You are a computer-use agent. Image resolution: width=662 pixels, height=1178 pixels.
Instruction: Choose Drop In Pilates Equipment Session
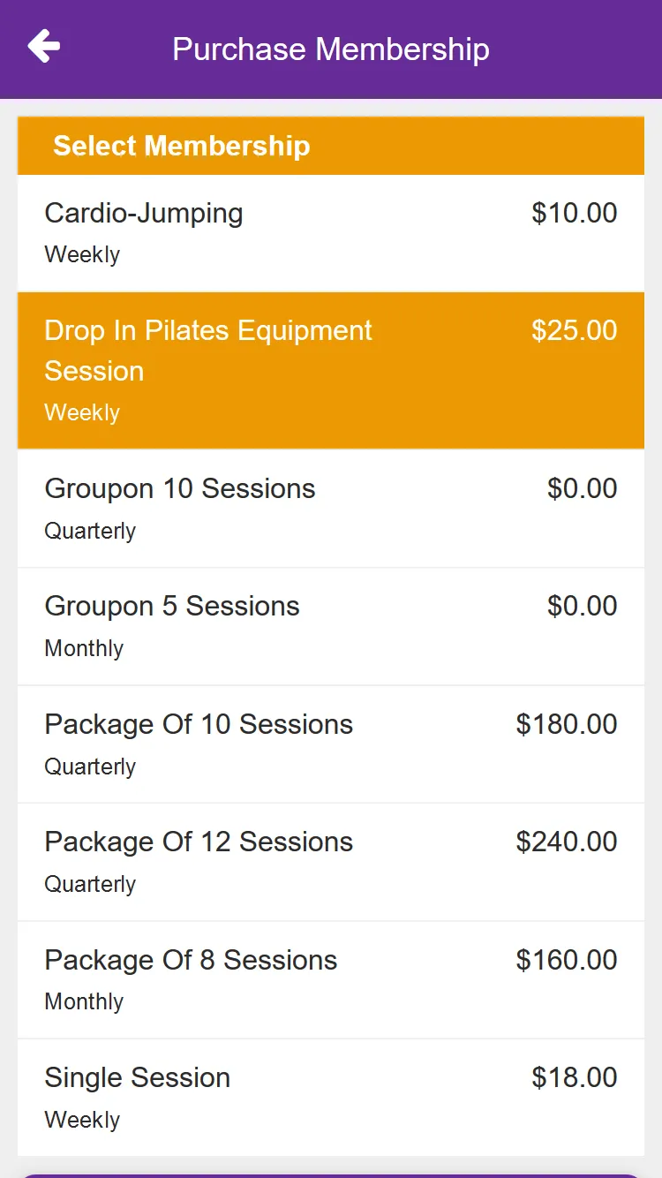[331, 371]
